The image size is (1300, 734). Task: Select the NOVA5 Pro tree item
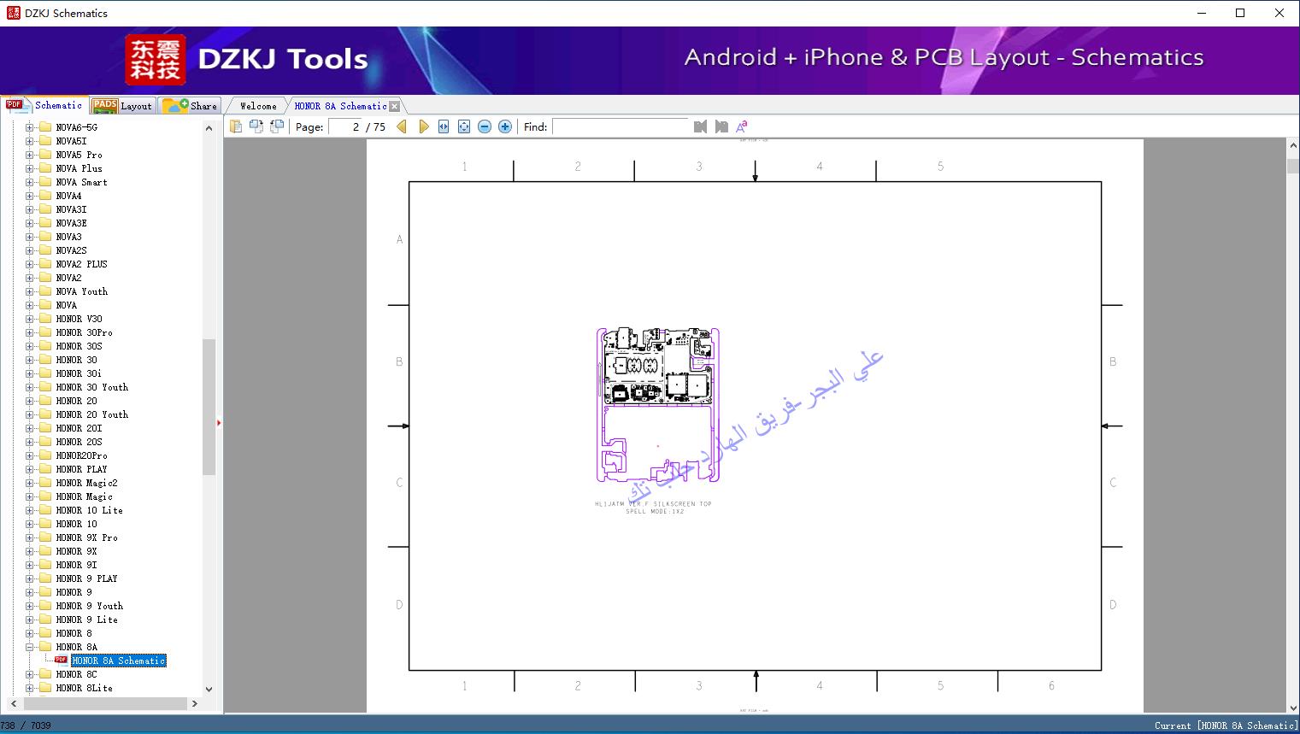tap(79, 155)
